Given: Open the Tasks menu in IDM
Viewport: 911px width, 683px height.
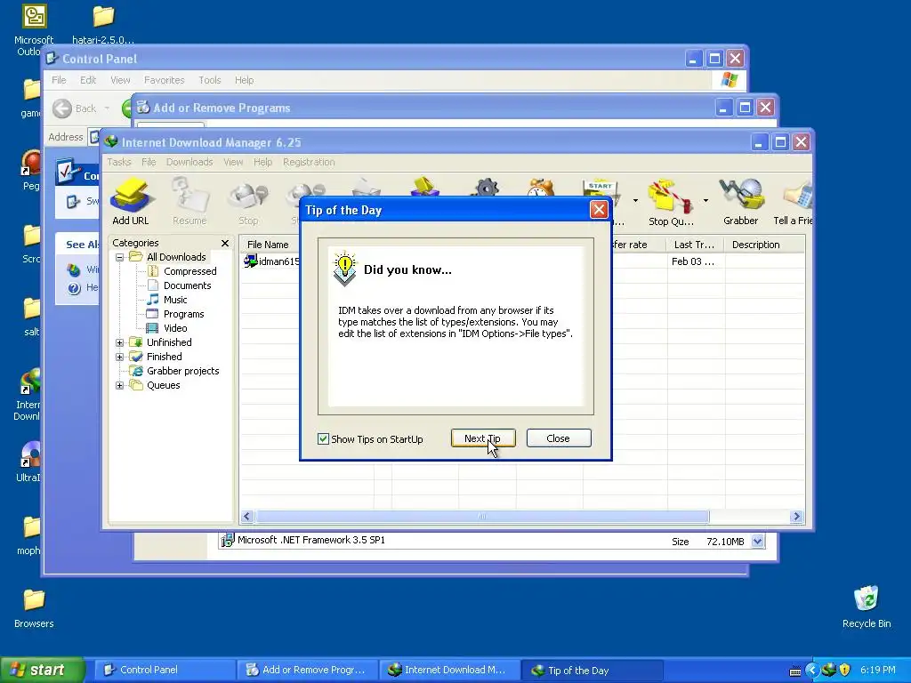Looking at the screenshot, I should pyautogui.click(x=119, y=162).
